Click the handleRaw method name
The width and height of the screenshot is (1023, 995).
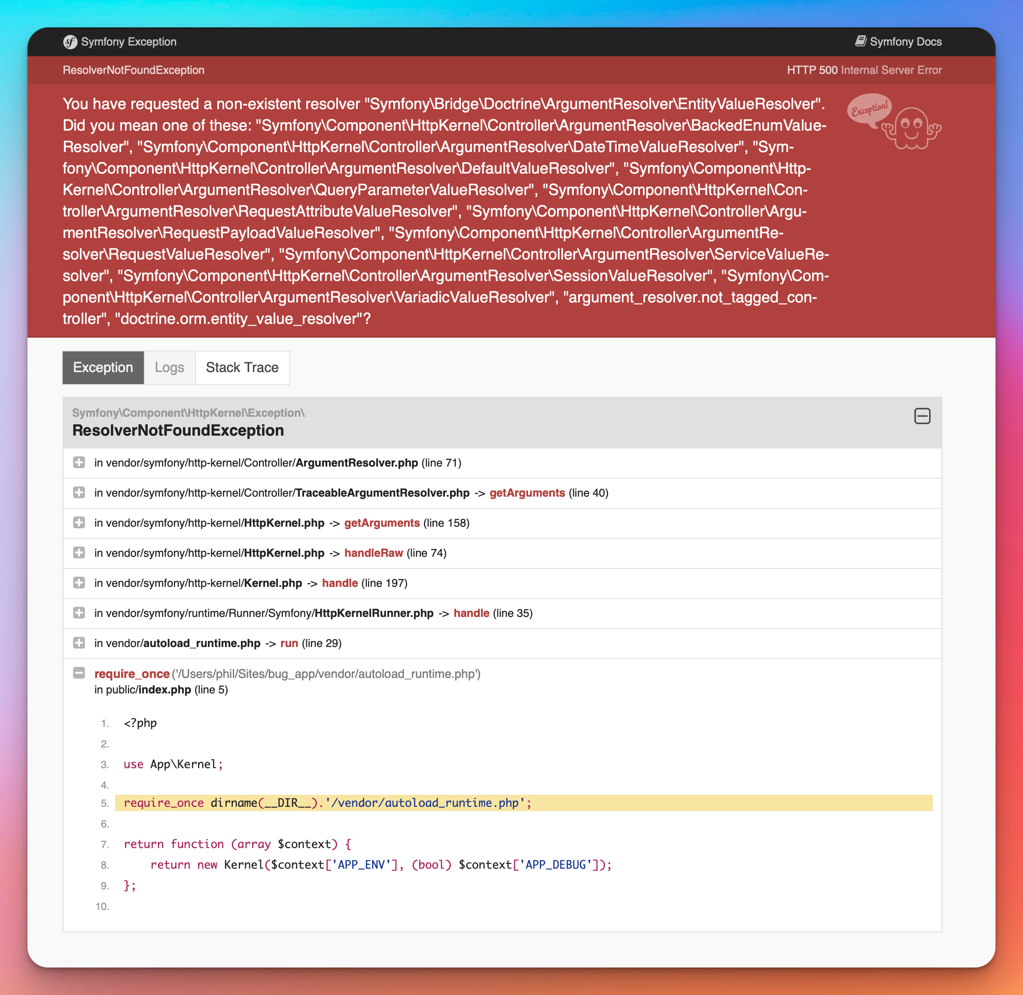(x=374, y=553)
